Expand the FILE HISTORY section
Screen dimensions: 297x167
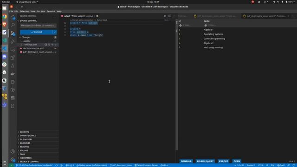(x=26, y=139)
